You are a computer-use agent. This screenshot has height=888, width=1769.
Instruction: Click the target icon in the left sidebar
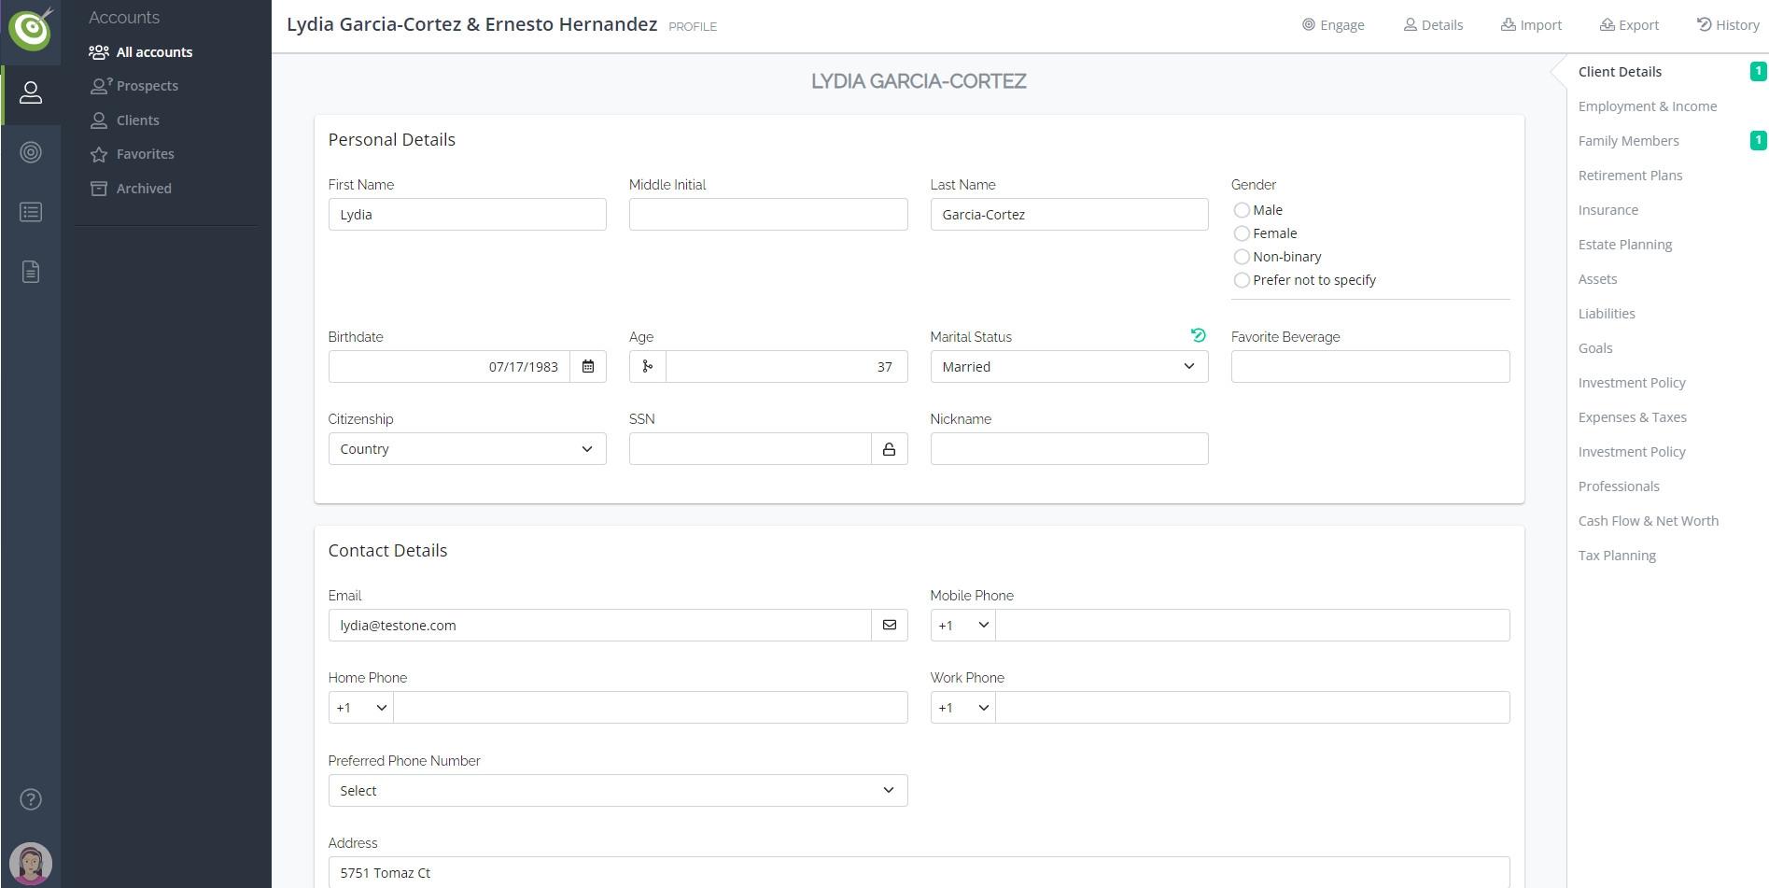point(31,152)
